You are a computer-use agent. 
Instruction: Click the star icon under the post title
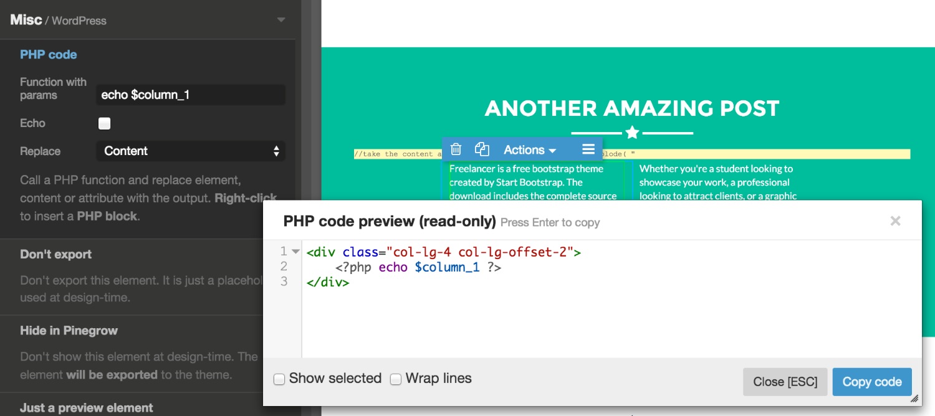632,133
